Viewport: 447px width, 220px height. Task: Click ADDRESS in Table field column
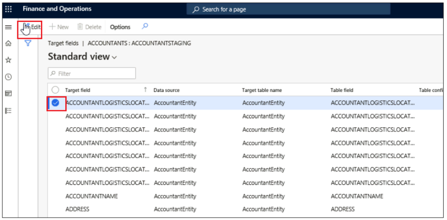[x=343, y=209]
